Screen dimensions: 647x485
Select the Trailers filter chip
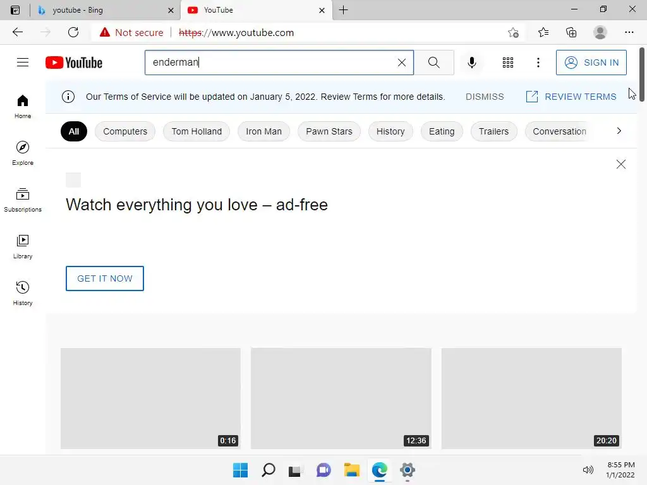pos(493,131)
